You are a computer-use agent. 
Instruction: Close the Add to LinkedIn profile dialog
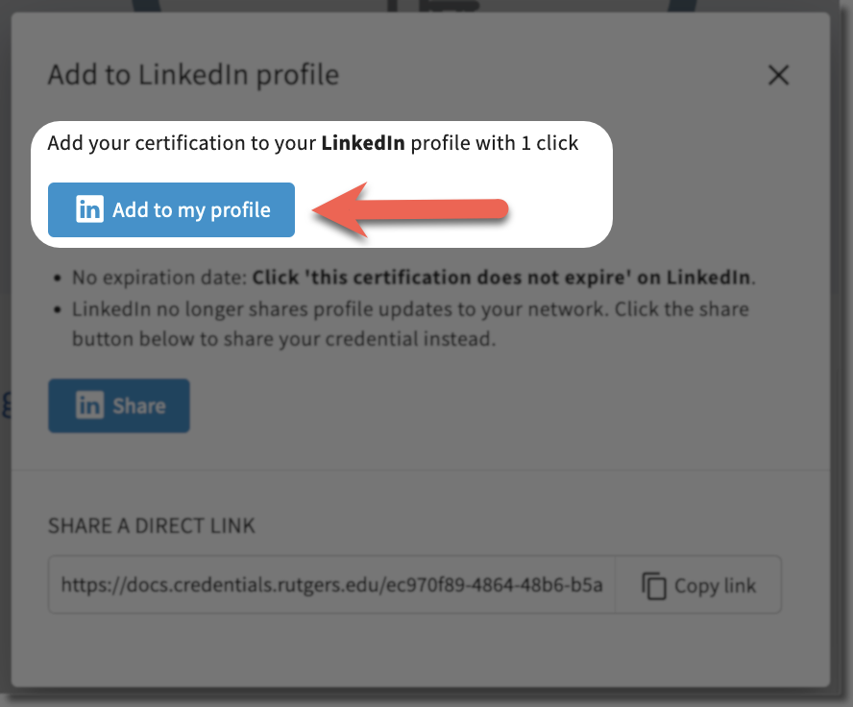[x=778, y=75]
